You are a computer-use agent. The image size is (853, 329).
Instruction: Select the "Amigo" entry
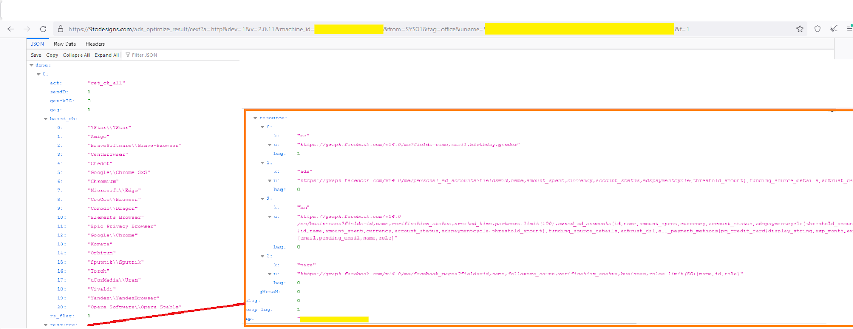click(99, 136)
